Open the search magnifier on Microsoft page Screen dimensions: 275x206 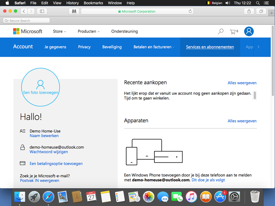(220, 32)
